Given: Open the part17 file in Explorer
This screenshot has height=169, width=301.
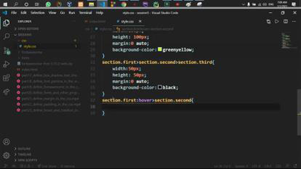Looking at the screenshot, I should point(49,75).
